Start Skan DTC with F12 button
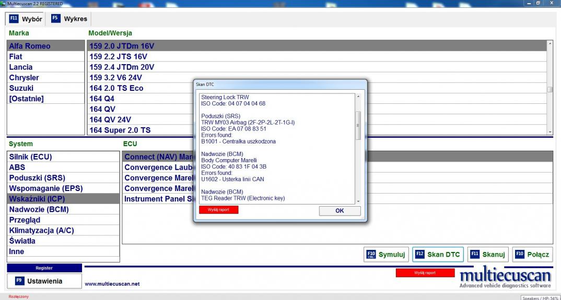The height and width of the screenshot is (300, 561). tap(438, 255)
